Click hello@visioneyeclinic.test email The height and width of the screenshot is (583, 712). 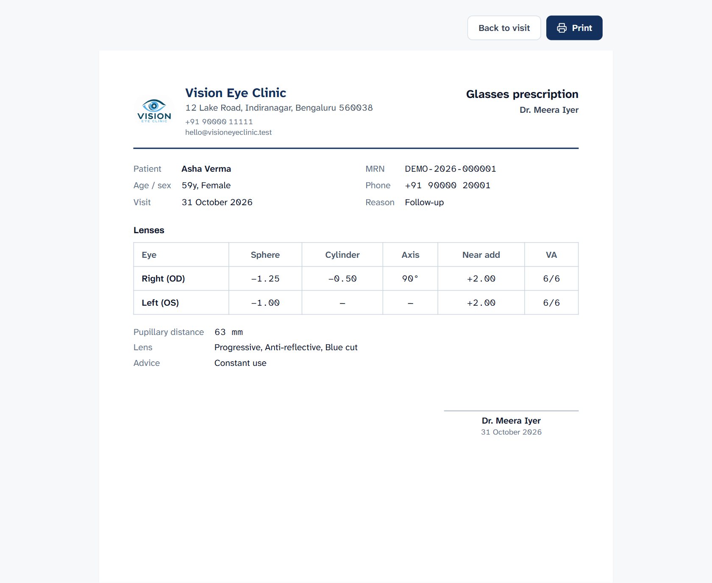pyautogui.click(x=228, y=132)
